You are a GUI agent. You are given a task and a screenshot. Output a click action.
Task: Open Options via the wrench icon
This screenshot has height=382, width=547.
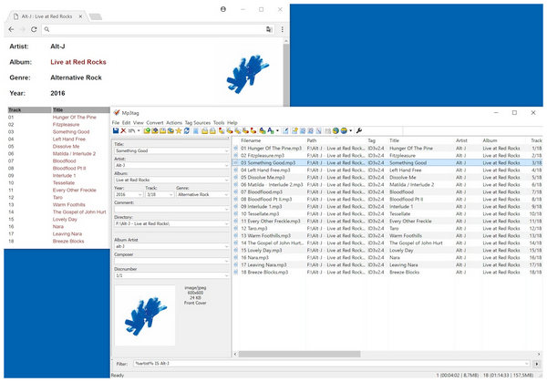[x=359, y=130]
